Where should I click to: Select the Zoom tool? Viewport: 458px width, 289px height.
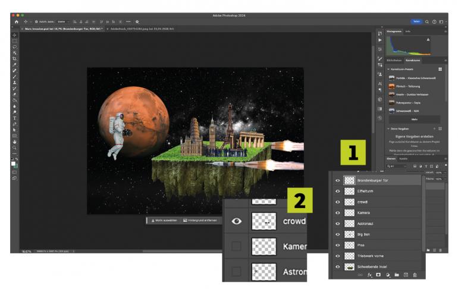[15, 147]
